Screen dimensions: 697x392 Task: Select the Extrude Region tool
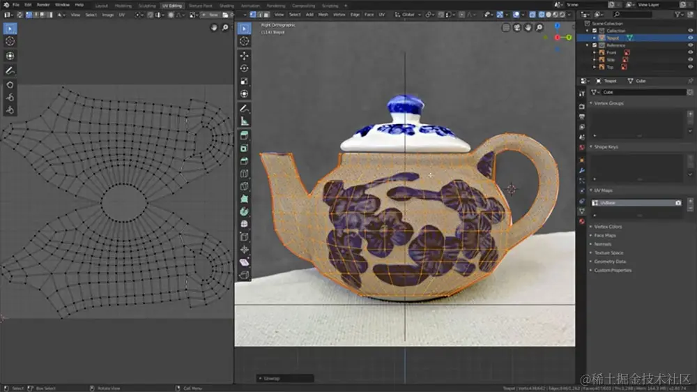tap(245, 135)
